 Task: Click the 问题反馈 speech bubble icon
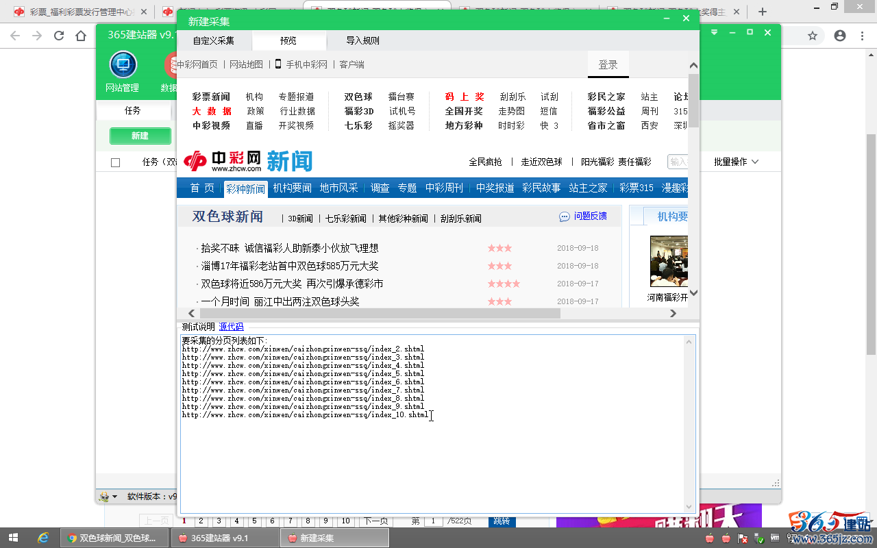565,216
